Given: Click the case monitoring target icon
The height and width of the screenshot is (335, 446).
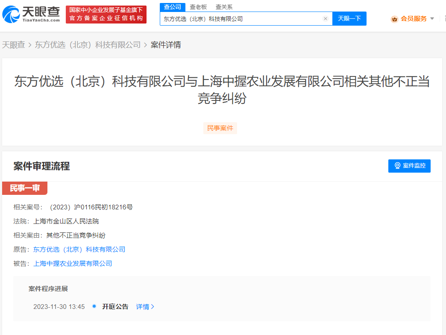Looking at the screenshot, I should 397,166.
